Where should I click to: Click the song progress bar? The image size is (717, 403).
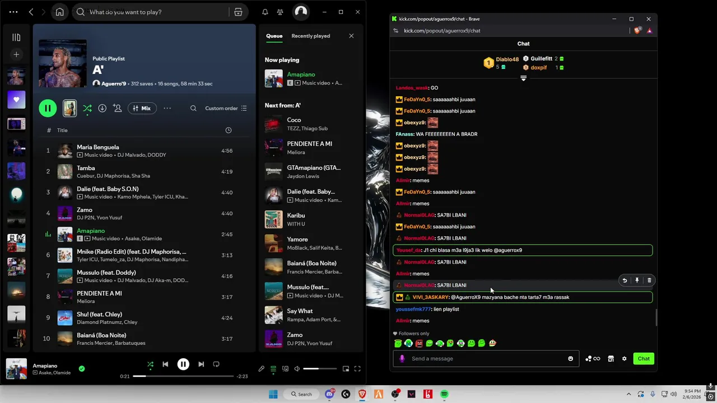(x=183, y=376)
